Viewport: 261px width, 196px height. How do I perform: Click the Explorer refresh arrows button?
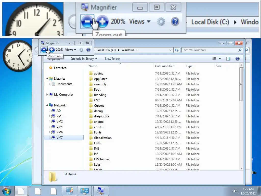[x=177, y=50]
